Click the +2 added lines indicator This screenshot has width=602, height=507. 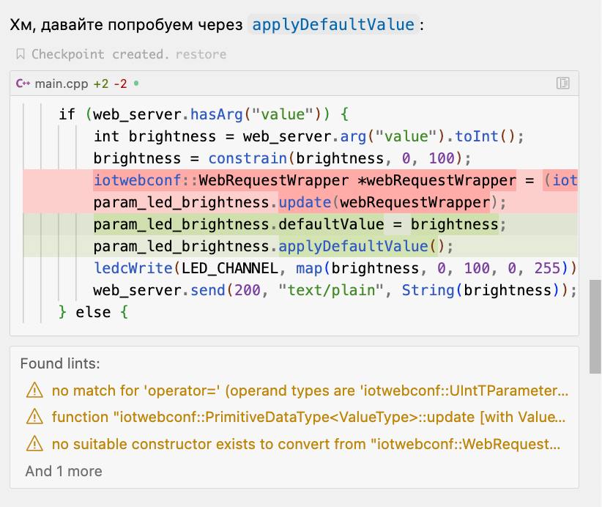pos(101,84)
